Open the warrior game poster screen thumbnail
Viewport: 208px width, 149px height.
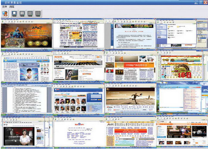click(x=26, y=35)
